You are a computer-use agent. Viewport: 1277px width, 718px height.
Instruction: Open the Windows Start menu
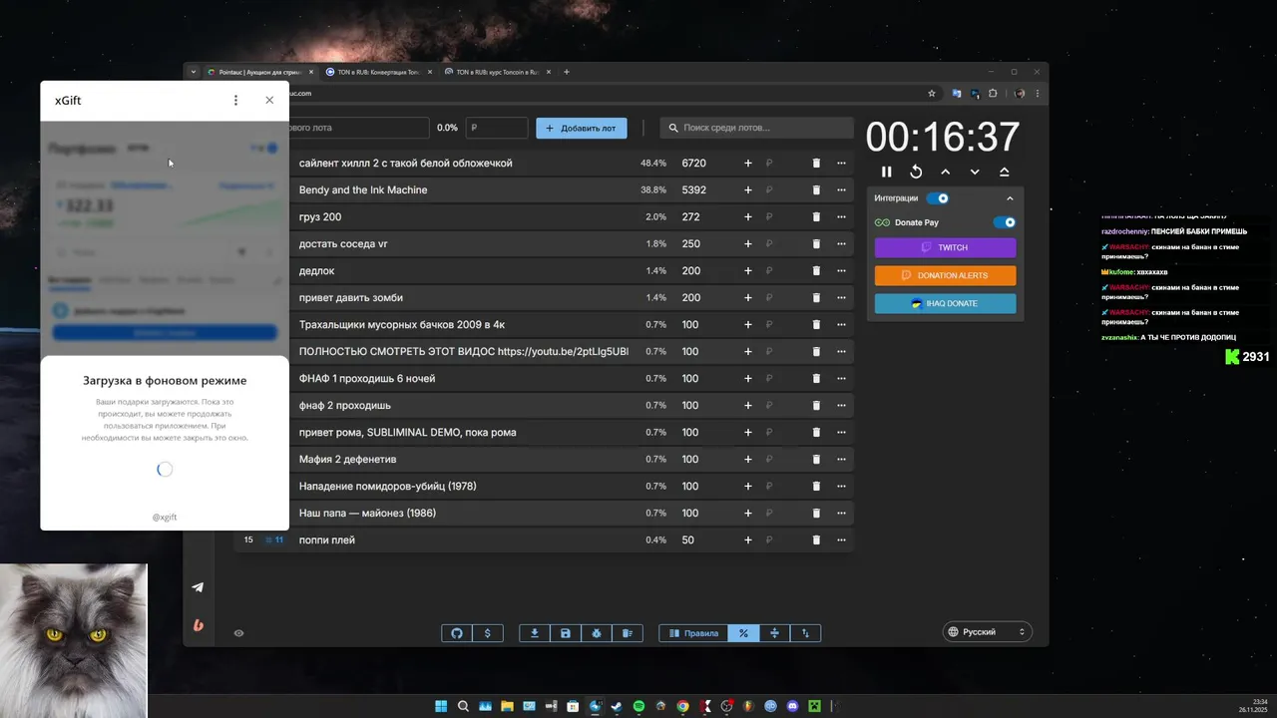441,706
